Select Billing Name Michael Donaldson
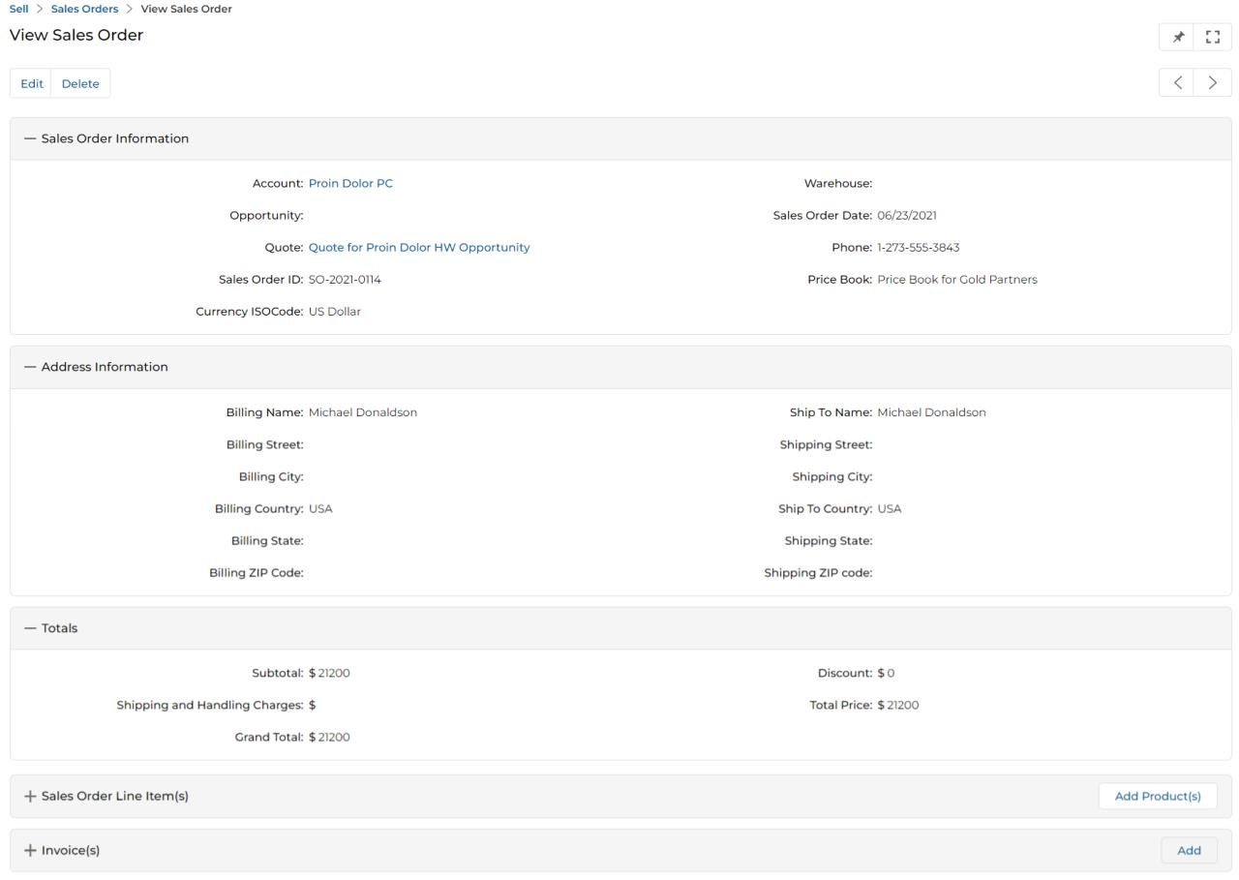 click(363, 411)
